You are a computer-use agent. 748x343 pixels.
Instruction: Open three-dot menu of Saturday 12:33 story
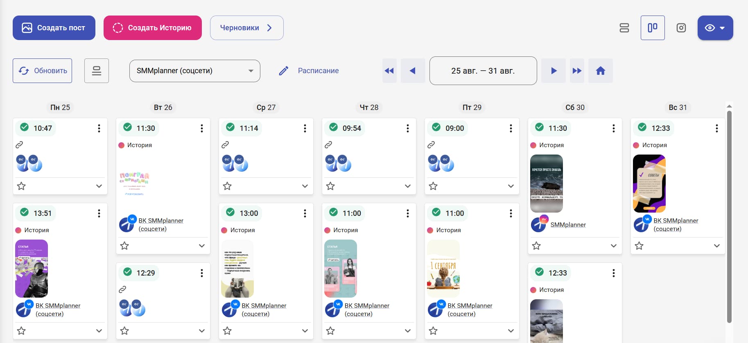pos(614,273)
